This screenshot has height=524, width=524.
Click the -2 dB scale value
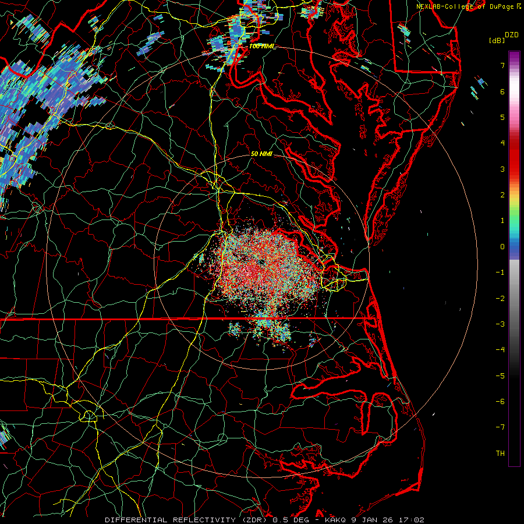(500, 299)
